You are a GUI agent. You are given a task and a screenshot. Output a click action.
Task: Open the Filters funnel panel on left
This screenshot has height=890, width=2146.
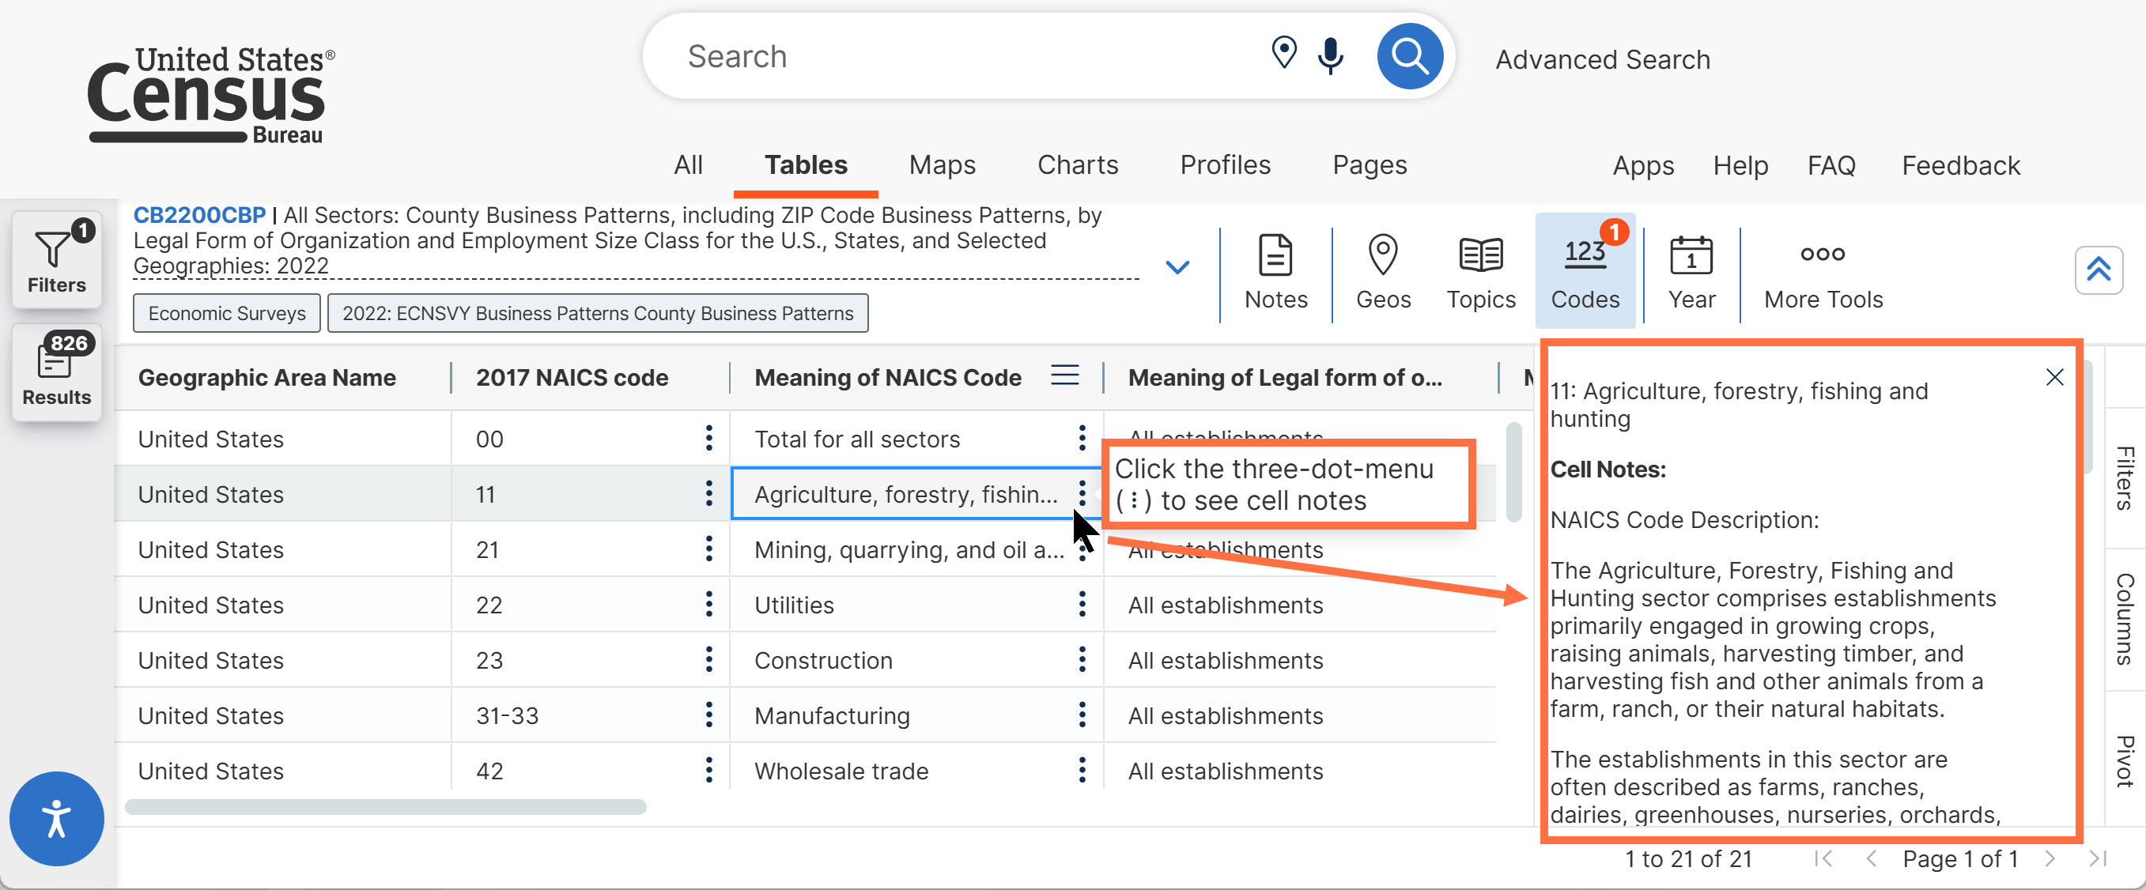point(57,259)
